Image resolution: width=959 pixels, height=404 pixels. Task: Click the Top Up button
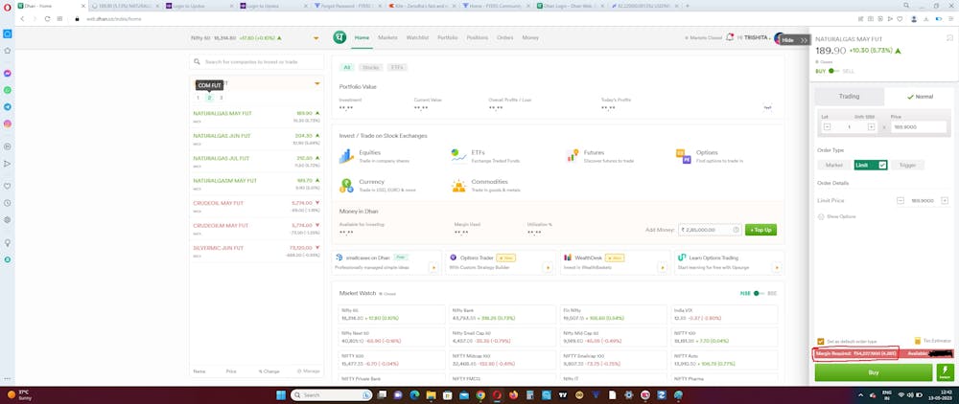click(x=760, y=230)
